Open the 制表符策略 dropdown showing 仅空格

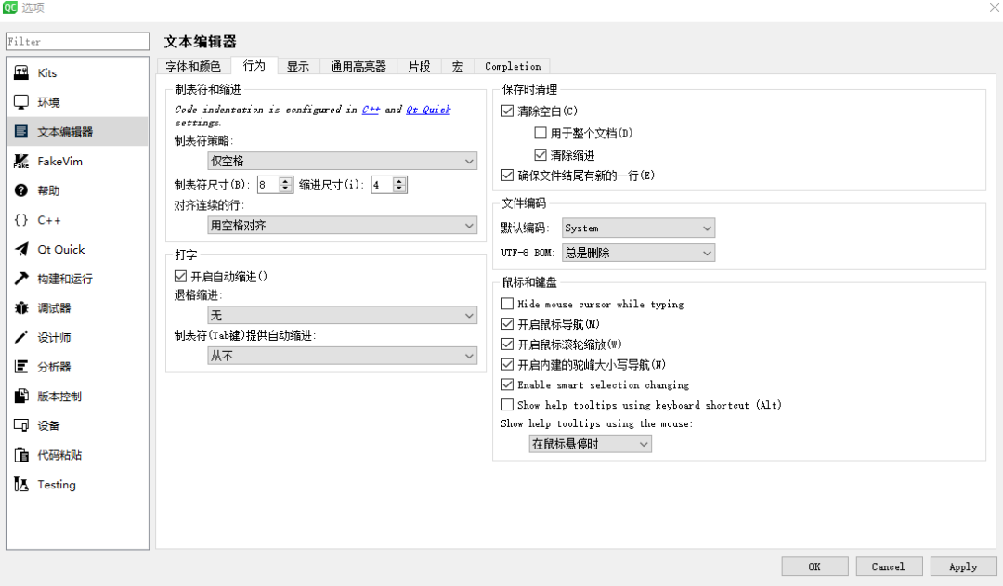[342, 160]
